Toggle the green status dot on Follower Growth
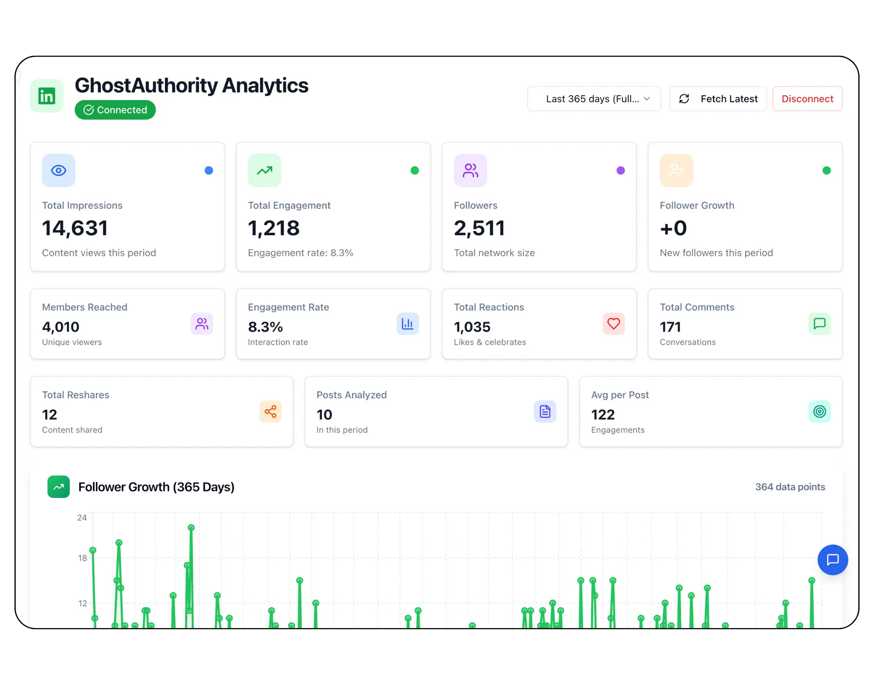Viewport: 874px width, 685px height. click(x=827, y=170)
